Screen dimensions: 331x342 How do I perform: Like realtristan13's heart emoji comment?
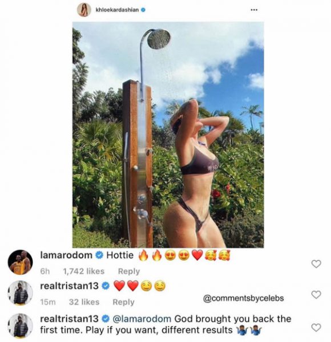coord(316,295)
